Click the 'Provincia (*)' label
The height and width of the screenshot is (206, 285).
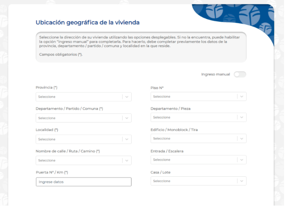pyautogui.click(x=47, y=88)
